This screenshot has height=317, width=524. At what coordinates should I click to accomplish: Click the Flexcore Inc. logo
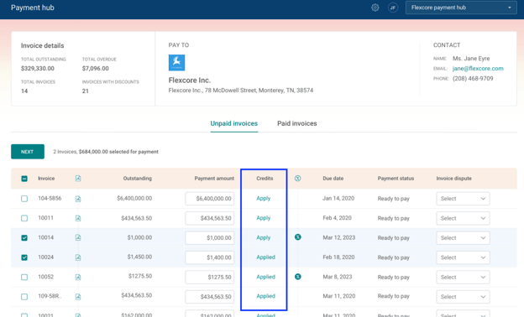click(x=176, y=62)
